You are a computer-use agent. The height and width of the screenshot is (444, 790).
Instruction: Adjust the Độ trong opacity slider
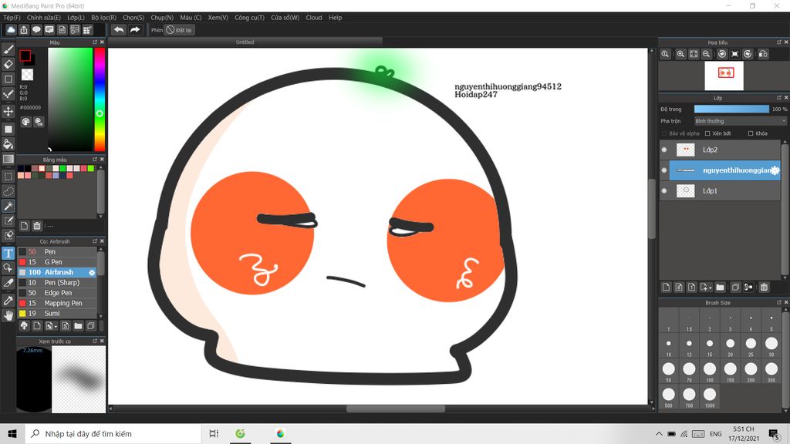coord(731,109)
